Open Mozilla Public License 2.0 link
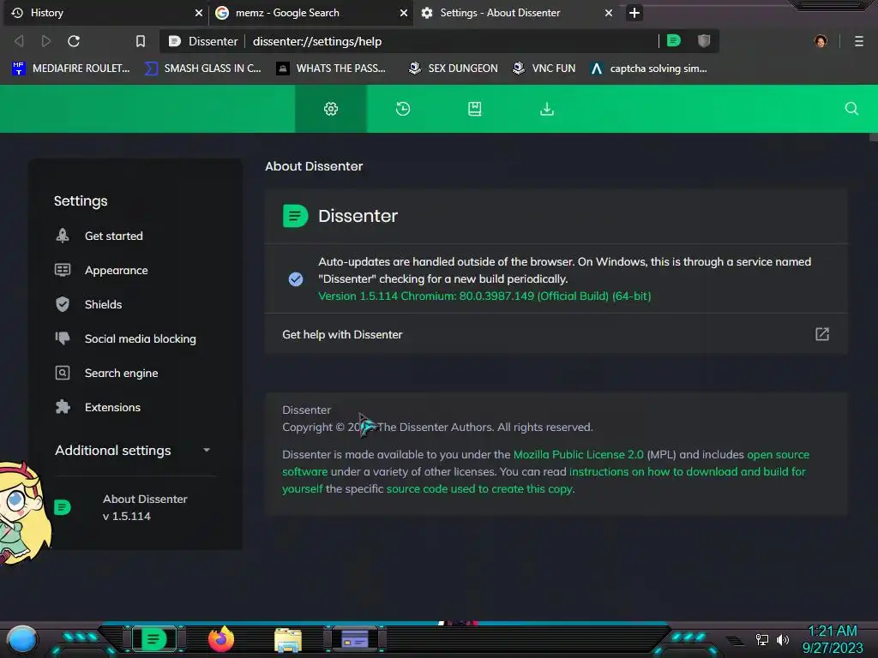 click(579, 454)
